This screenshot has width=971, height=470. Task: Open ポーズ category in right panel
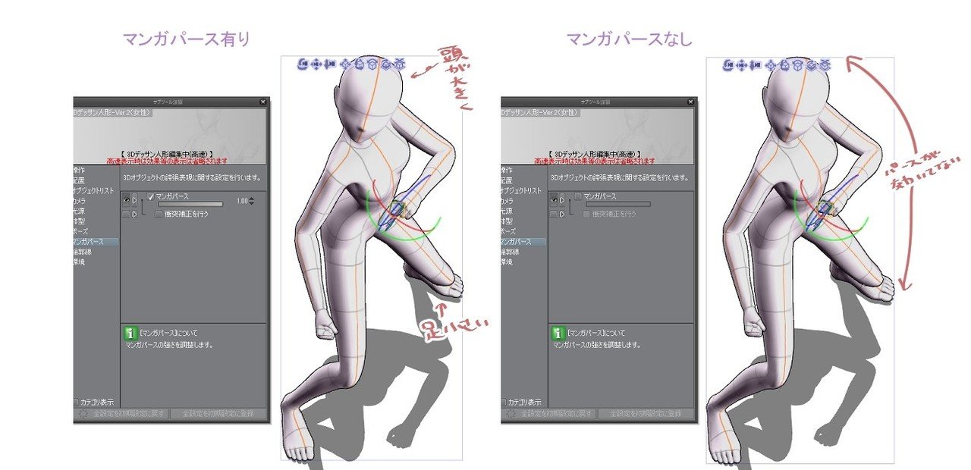tap(509, 231)
